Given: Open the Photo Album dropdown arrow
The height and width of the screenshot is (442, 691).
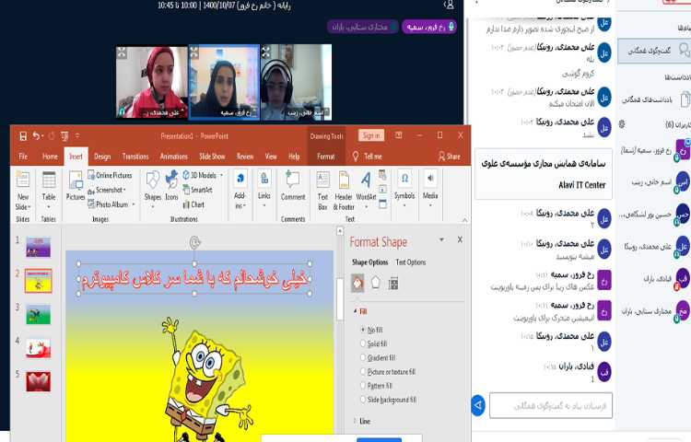Looking at the screenshot, I should [133, 204].
